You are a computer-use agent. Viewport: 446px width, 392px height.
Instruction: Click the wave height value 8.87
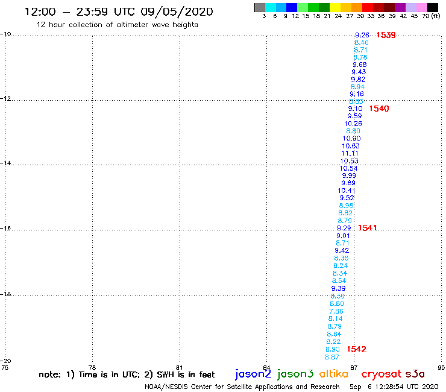tap(332, 357)
